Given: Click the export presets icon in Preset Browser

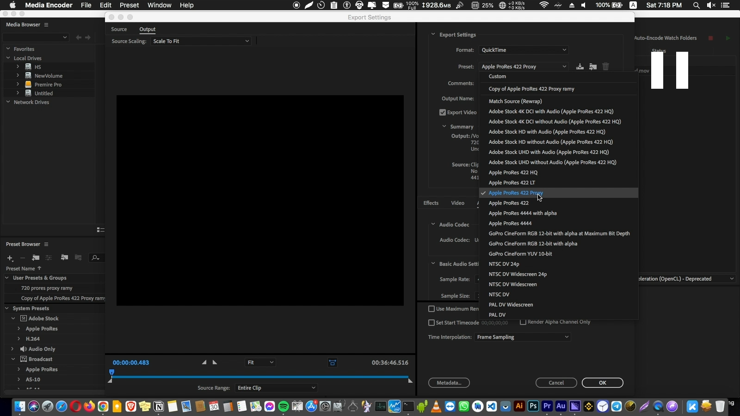Looking at the screenshot, I should click(x=78, y=258).
